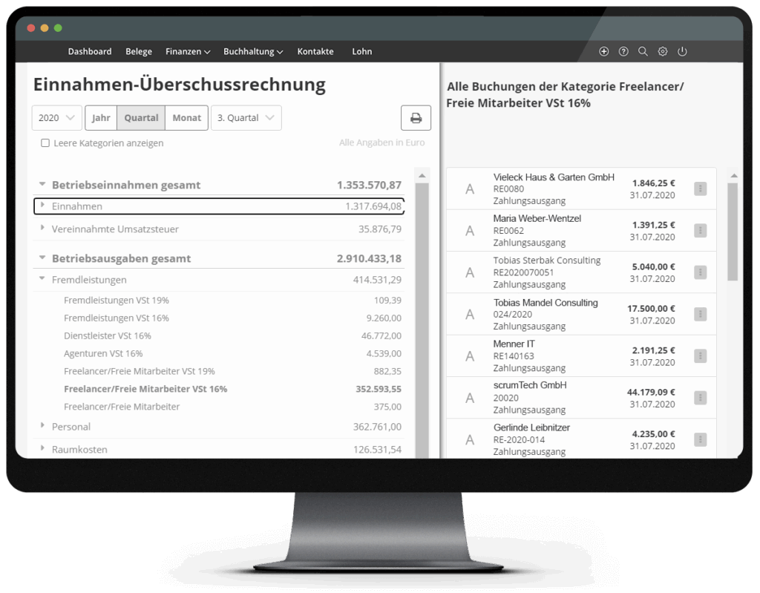This screenshot has width=760, height=593.
Task: Open the Buchhaltung menu
Action: click(x=253, y=52)
